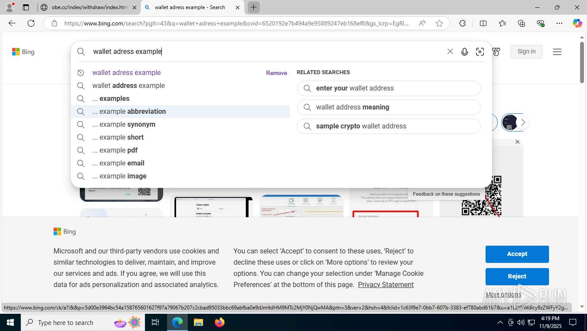Close the wallet adress example tab

click(237, 8)
